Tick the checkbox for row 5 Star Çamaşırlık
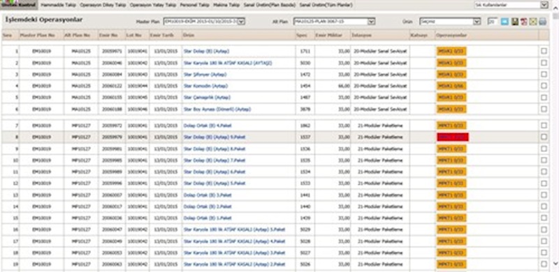The image size is (559, 272). click(x=544, y=98)
